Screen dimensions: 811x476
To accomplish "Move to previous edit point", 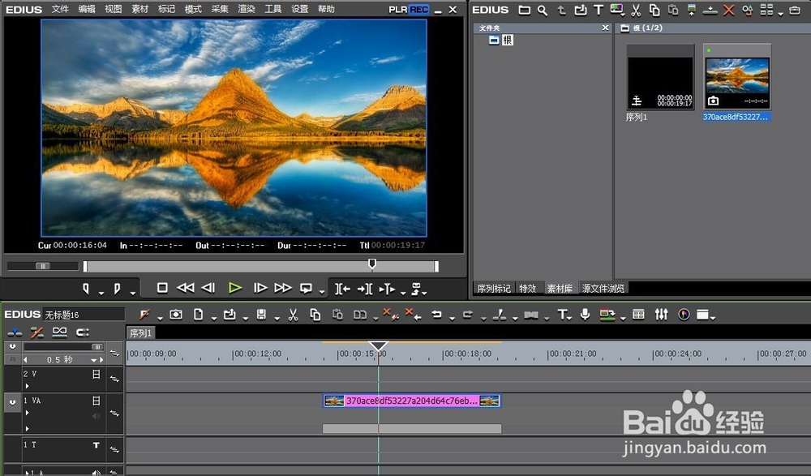I will click(x=342, y=289).
